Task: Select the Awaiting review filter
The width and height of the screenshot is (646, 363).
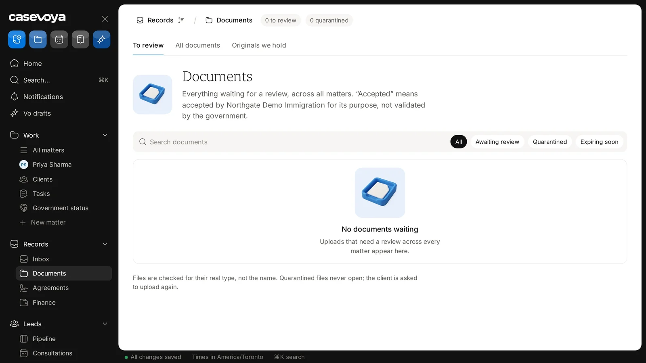Action: pos(497,142)
